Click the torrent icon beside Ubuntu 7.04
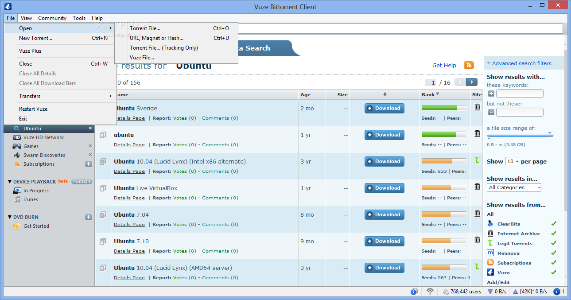Viewport: 571px width, 300px height. click(103, 215)
